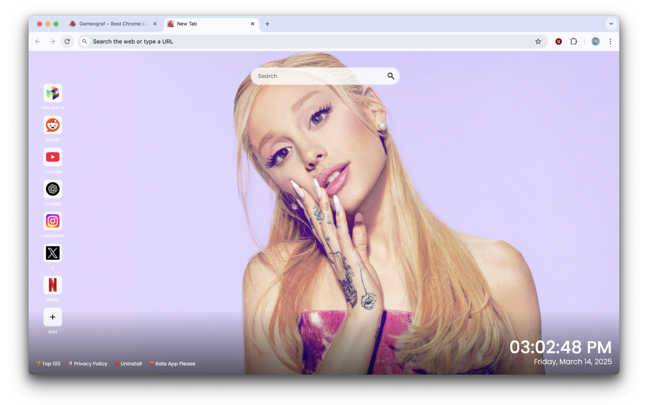Open the Youtube shortcut
Image resolution: width=648 pixels, height=405 pixels.
pyautogui.click(x=53, y=157)
